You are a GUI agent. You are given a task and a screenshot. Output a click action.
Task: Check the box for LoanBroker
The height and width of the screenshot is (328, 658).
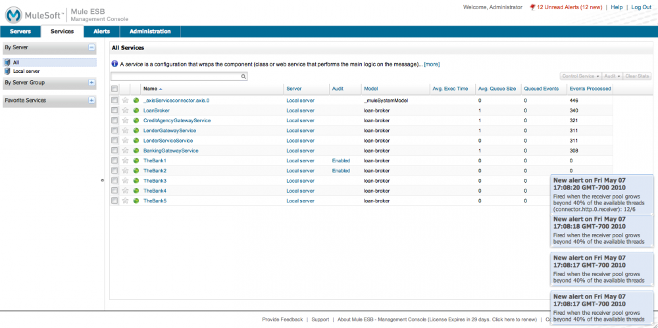pyautogui.click(x=114, y=110)
